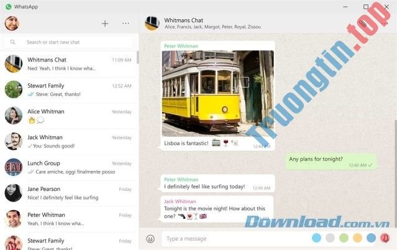Click the conversation scrollbar on right edge
397x250 pixels.
click(396, 172)
